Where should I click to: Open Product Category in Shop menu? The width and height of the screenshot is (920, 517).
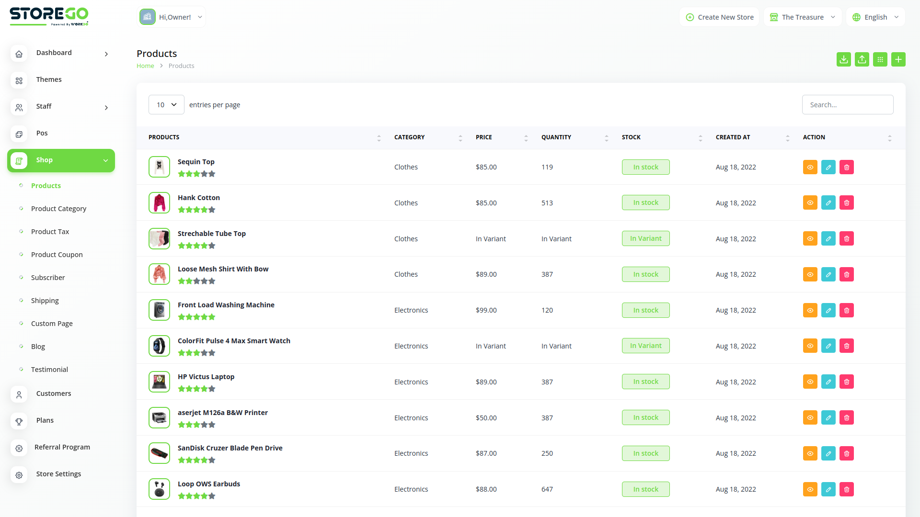58,209
